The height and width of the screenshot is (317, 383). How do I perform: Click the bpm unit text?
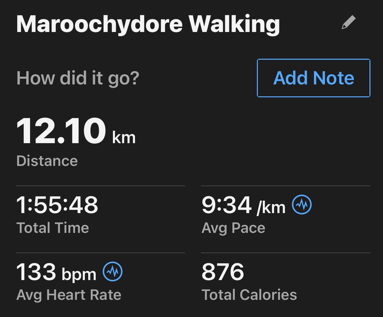(79, 274)
